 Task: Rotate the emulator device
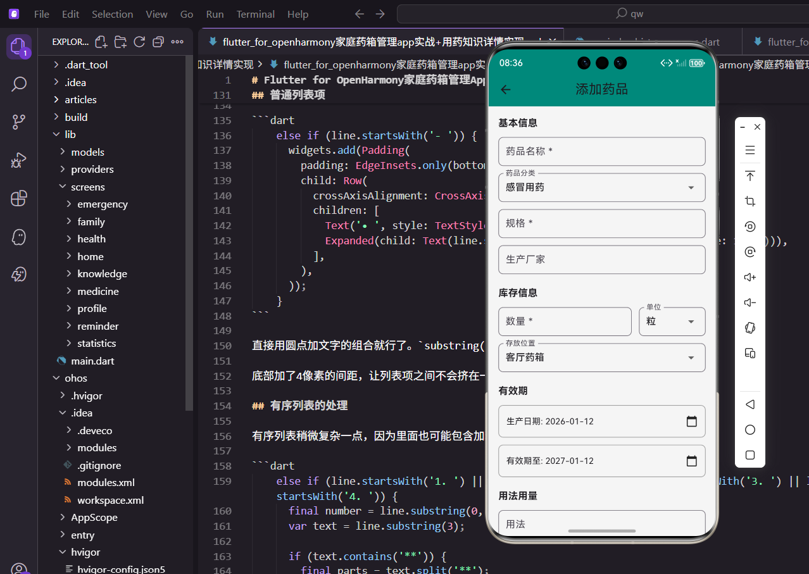pyautogui.click(x=750, y=328)
